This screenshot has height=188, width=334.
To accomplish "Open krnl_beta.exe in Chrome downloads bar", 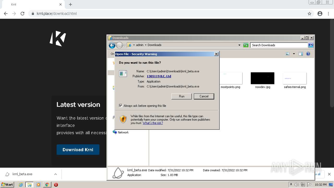I will (x=22, y=174).
